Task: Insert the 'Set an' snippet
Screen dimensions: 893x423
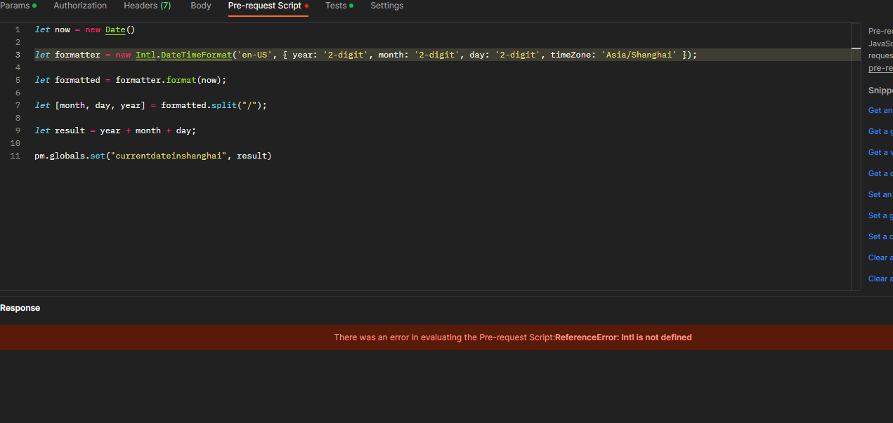Action: point(880,194)
